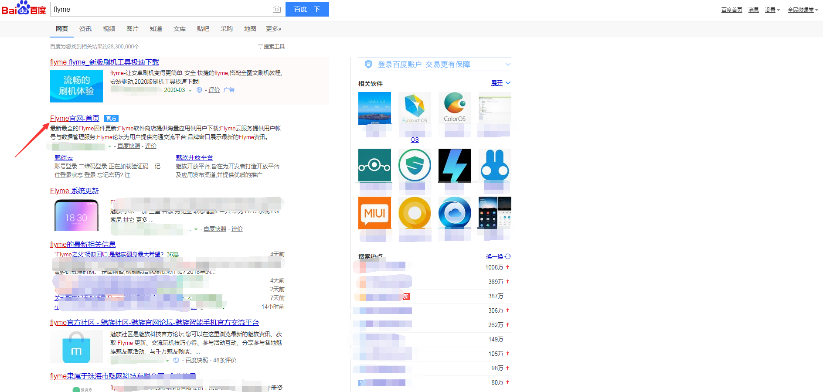Open the blue lightning bolt icon
The height and width of the screenshot is (392, 823).
pos(455,165)
